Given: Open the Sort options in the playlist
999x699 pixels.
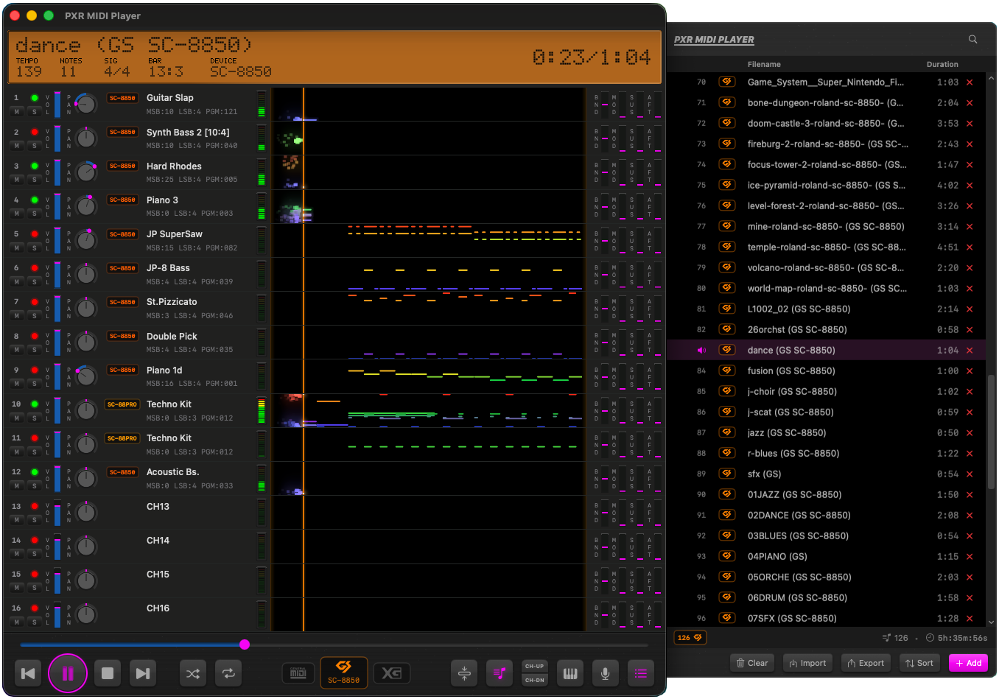Looking at the screenshot, I should tap(919, 663).
